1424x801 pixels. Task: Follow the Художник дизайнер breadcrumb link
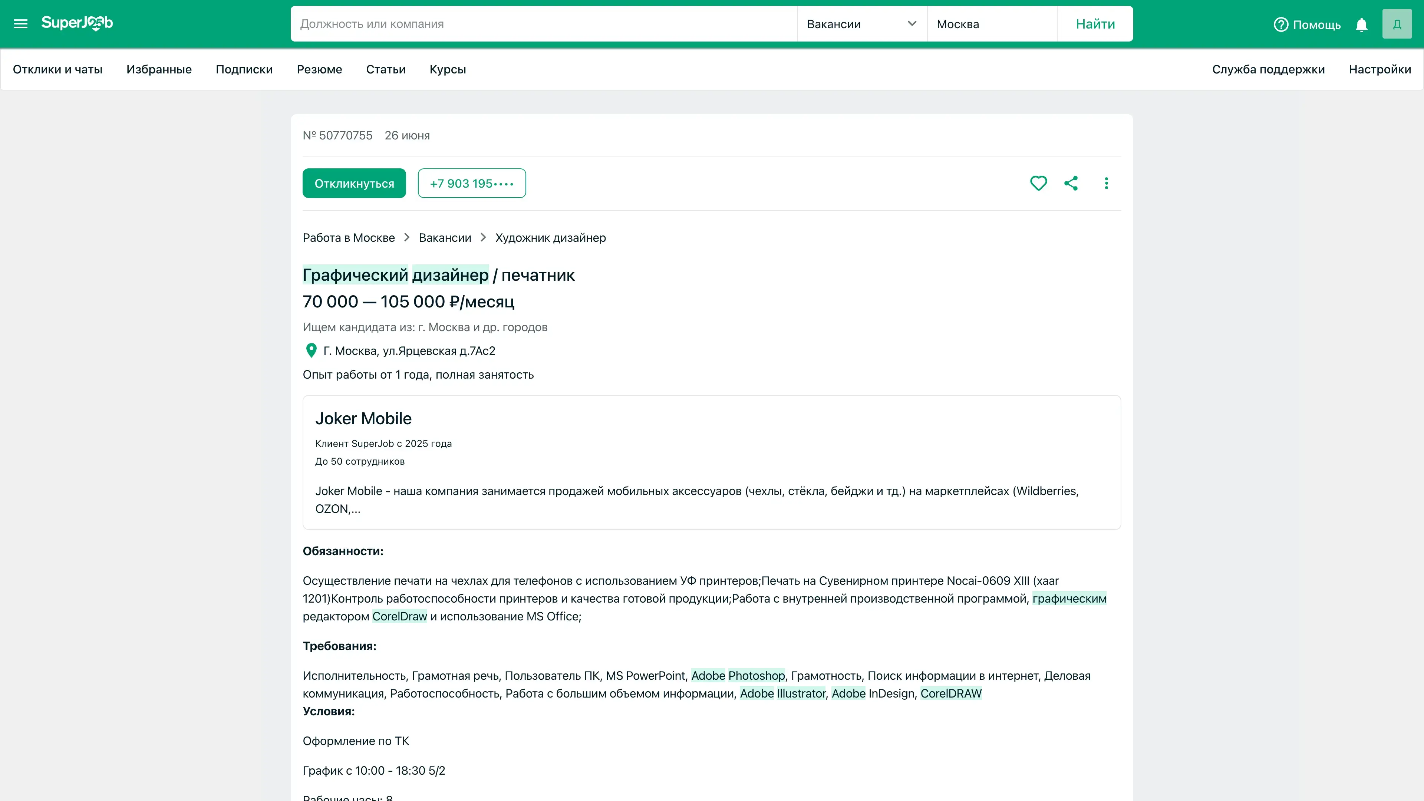pos(550,238)
